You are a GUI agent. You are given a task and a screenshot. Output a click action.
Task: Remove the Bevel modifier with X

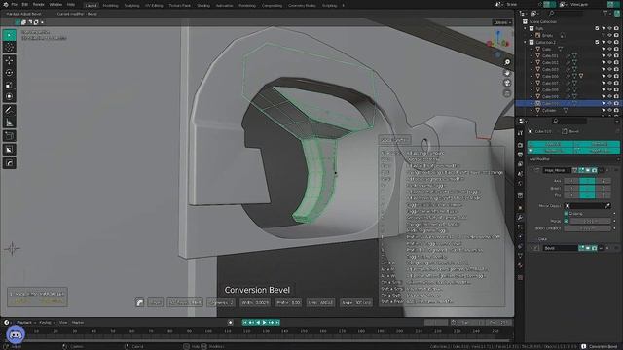pos(607,248)
